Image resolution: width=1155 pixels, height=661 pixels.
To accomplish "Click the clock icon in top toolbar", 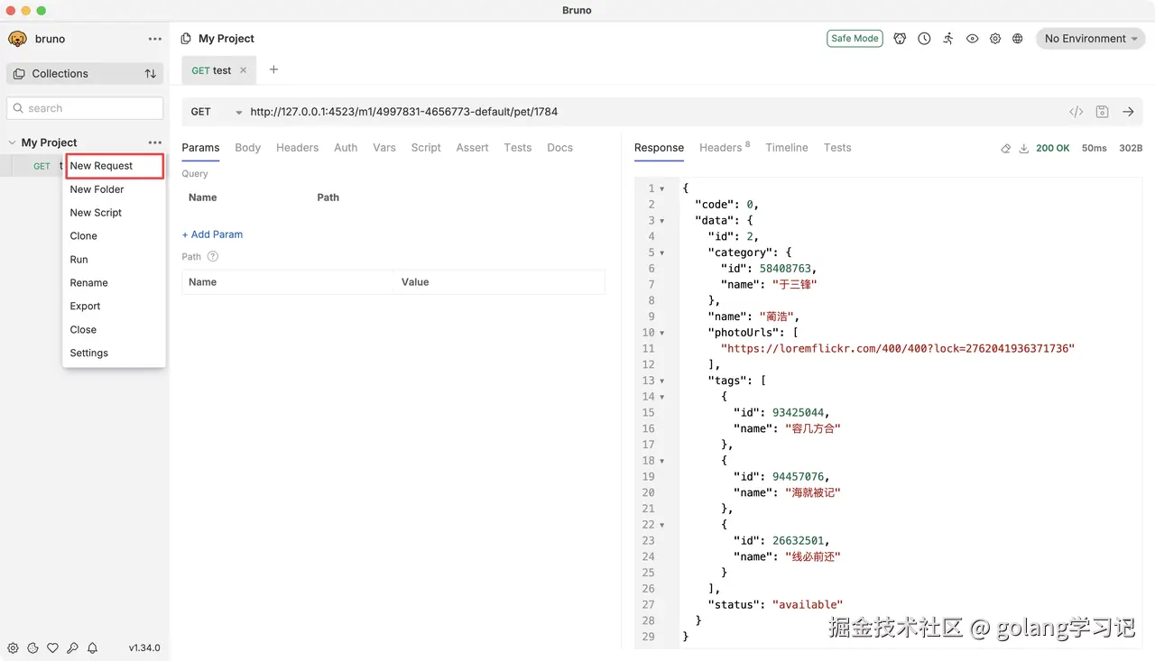I will [924, 39].
